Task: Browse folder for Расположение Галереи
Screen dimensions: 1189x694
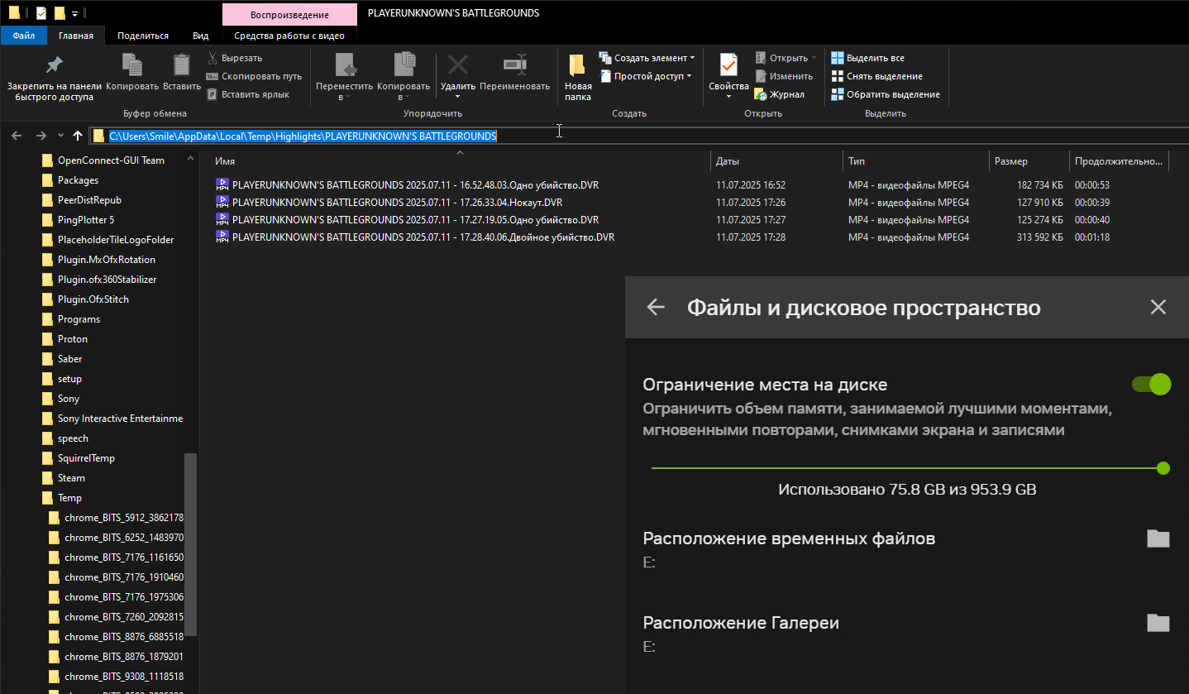Action: click(1158, 623)
